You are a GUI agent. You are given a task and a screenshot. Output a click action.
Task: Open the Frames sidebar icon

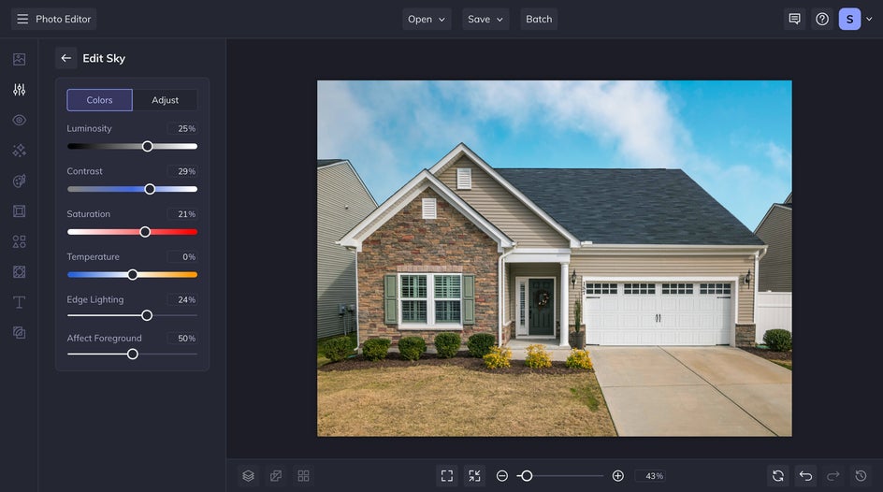point(19,211)
